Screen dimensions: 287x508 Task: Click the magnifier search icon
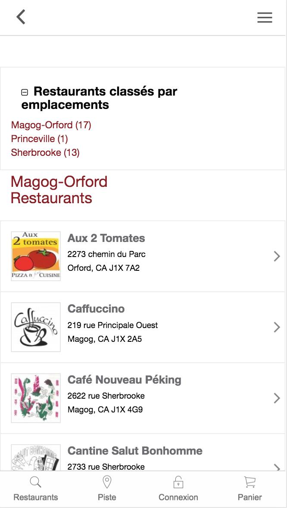[x=36, y=482]
